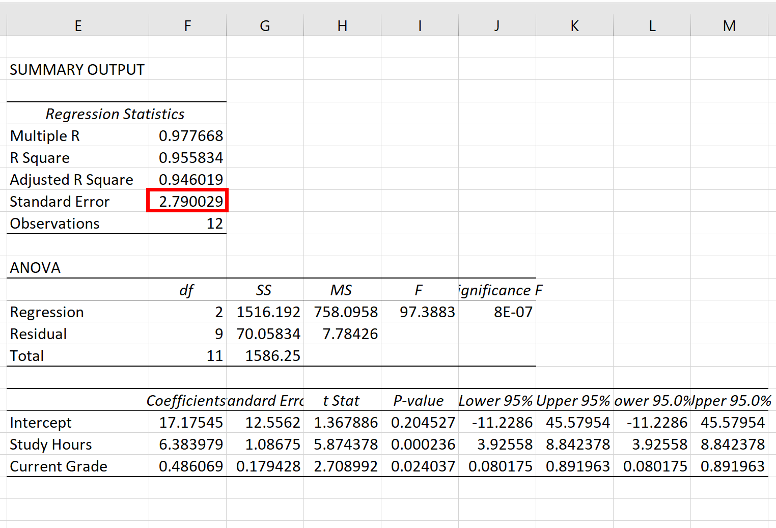
Task: Select column H header
Action: pos(342,25)
